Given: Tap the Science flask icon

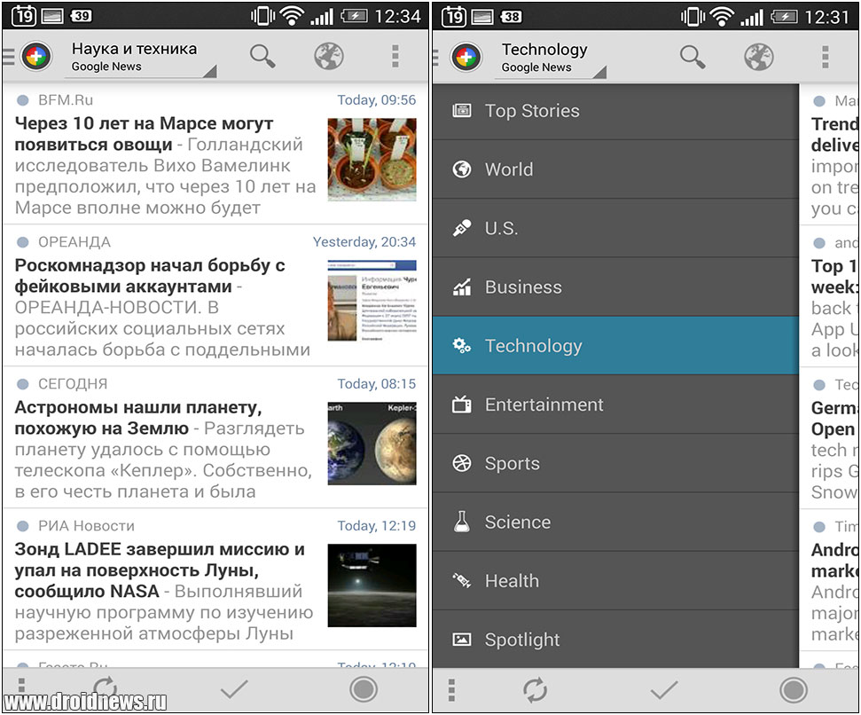Looking at the screenshot, I should (461, 522).
